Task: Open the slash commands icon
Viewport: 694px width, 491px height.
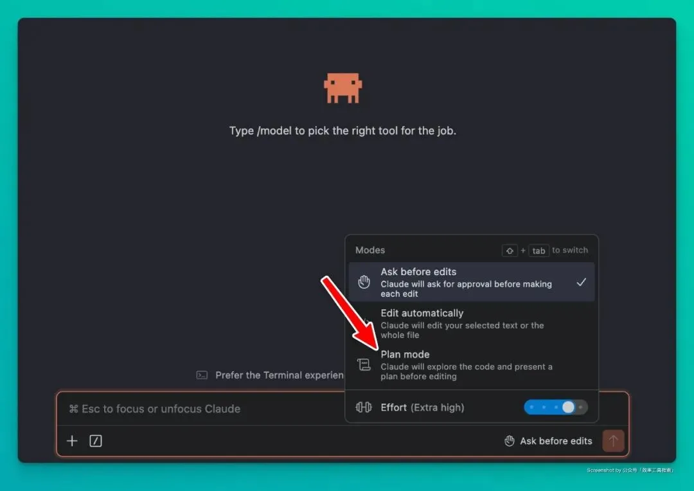Action: [96, 441]
